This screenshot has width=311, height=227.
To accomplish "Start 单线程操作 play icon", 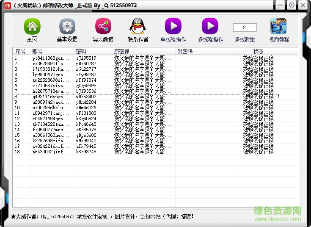I will point(173,27).
